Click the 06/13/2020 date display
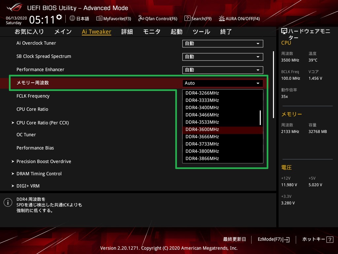 click(17, 18)
